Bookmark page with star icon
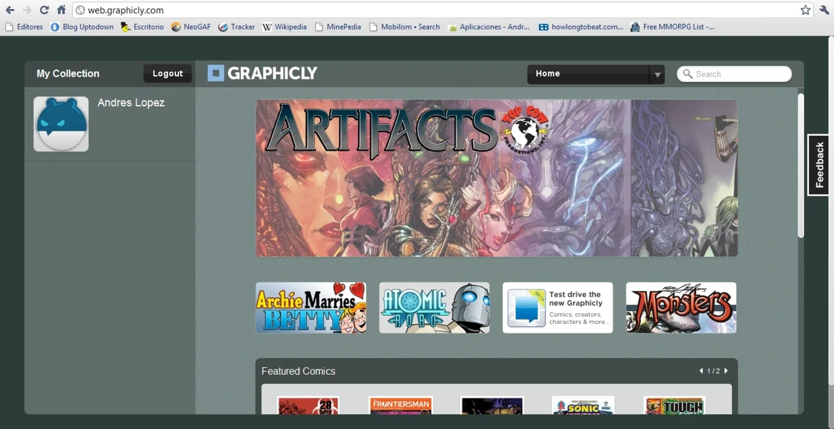Viewport: 834px width, 429px height. 805,10
